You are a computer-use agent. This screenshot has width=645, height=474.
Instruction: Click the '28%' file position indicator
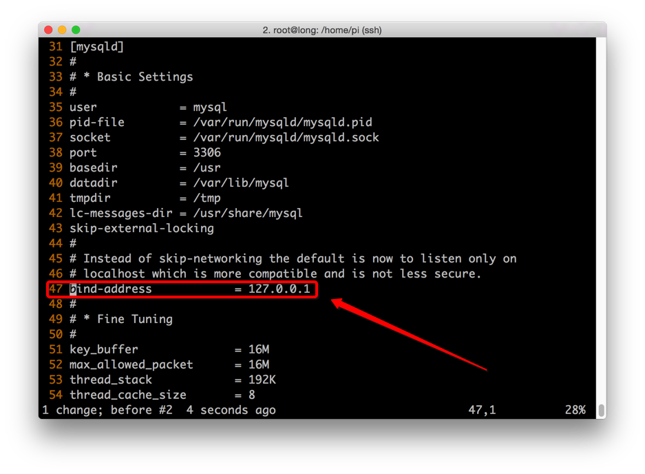tap(575, 410)
